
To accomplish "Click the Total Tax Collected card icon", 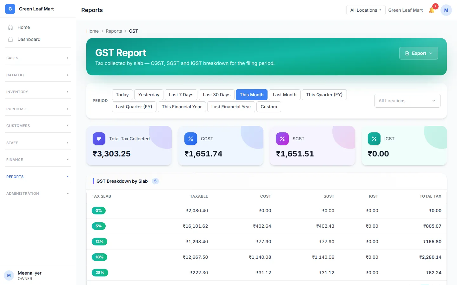I will click(x=99, y=139).
